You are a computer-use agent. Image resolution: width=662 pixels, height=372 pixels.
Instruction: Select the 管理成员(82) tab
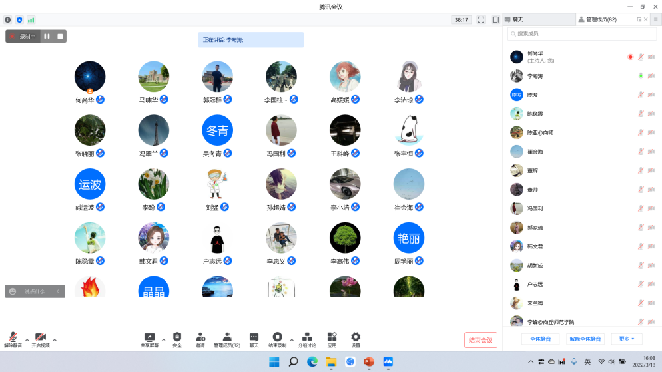pyautogui.click(x=601, y=20)
